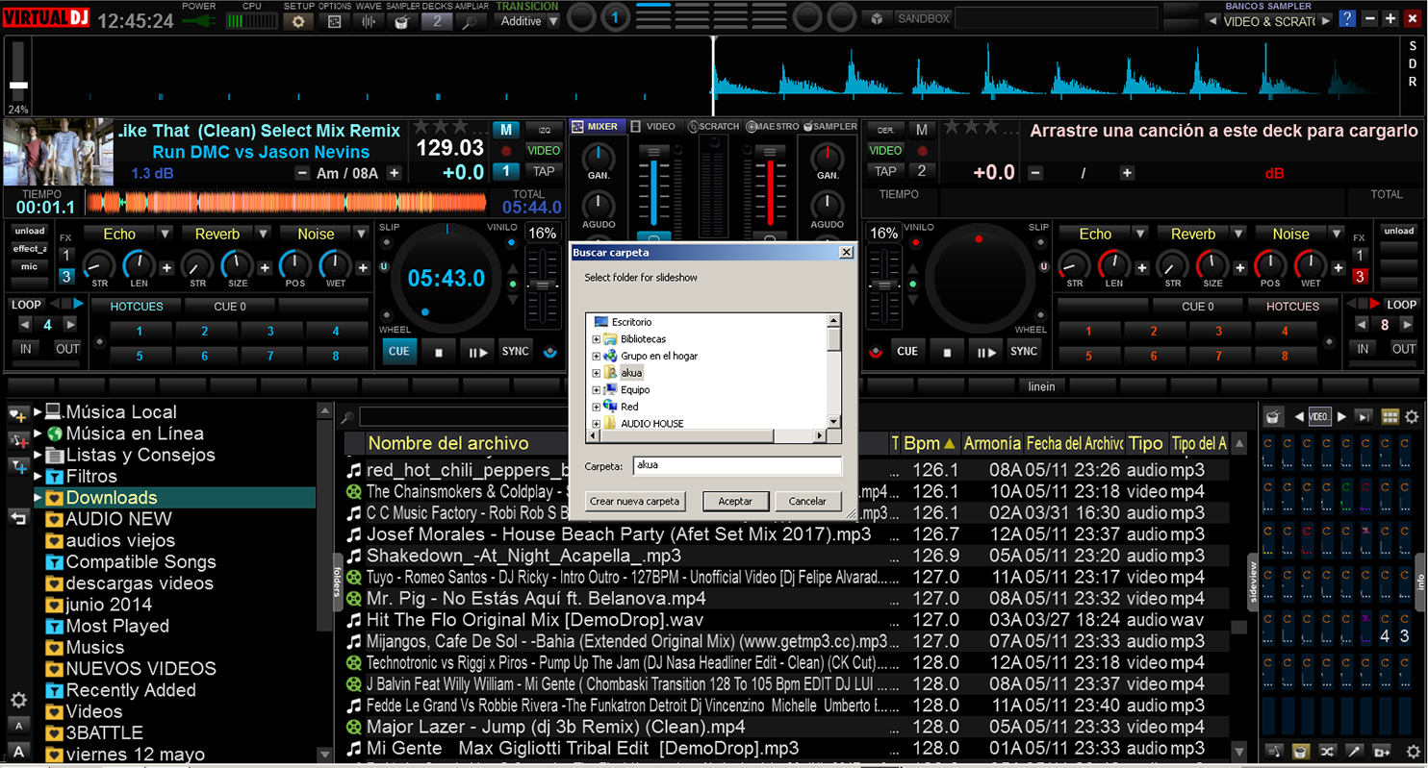The width and height of the screenshot is (1428, 768).
Task: Stop the right deck
Action: 947,352
